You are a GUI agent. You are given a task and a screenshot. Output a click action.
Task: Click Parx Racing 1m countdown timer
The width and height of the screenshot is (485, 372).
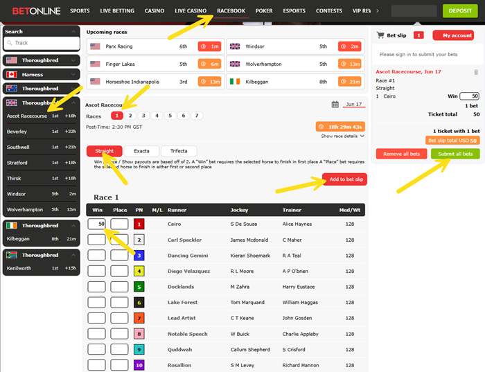pyautogui.click(x=209, y=46)
